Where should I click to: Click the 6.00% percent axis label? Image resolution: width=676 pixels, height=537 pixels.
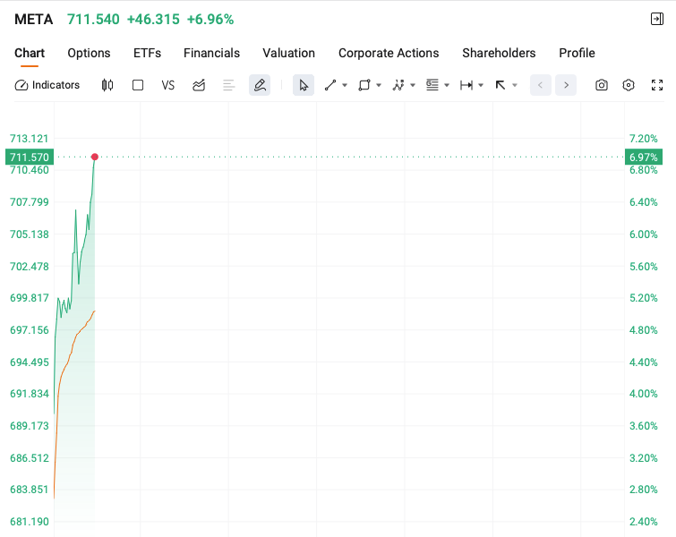643,234
